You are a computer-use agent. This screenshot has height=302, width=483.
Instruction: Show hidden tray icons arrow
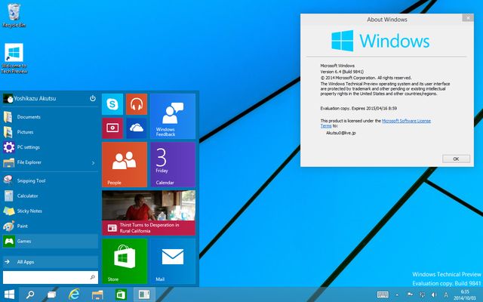click(x=397, y=295)
